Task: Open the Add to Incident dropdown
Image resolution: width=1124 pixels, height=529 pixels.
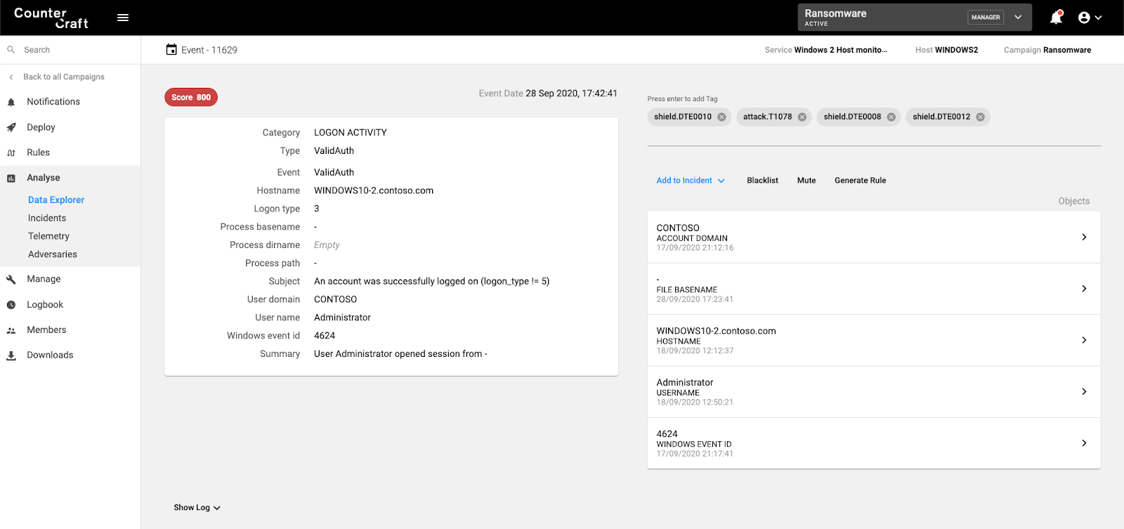Action: (x=691, y=181)
